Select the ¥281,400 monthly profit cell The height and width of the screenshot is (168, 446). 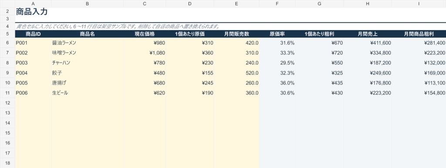(419, 43)
